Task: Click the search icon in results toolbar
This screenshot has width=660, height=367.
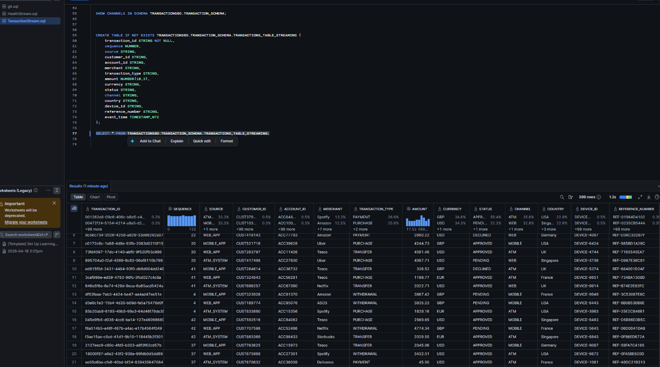Action: point(562,197)
